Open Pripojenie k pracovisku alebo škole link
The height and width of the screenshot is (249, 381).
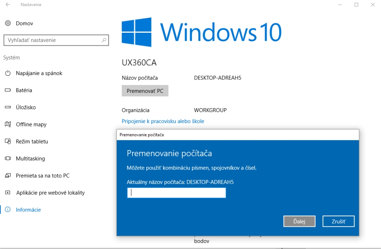click(x=163, y=121)
